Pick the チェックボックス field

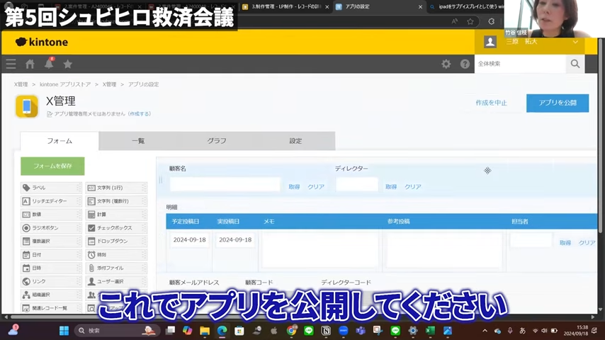[x=116, y=227]
